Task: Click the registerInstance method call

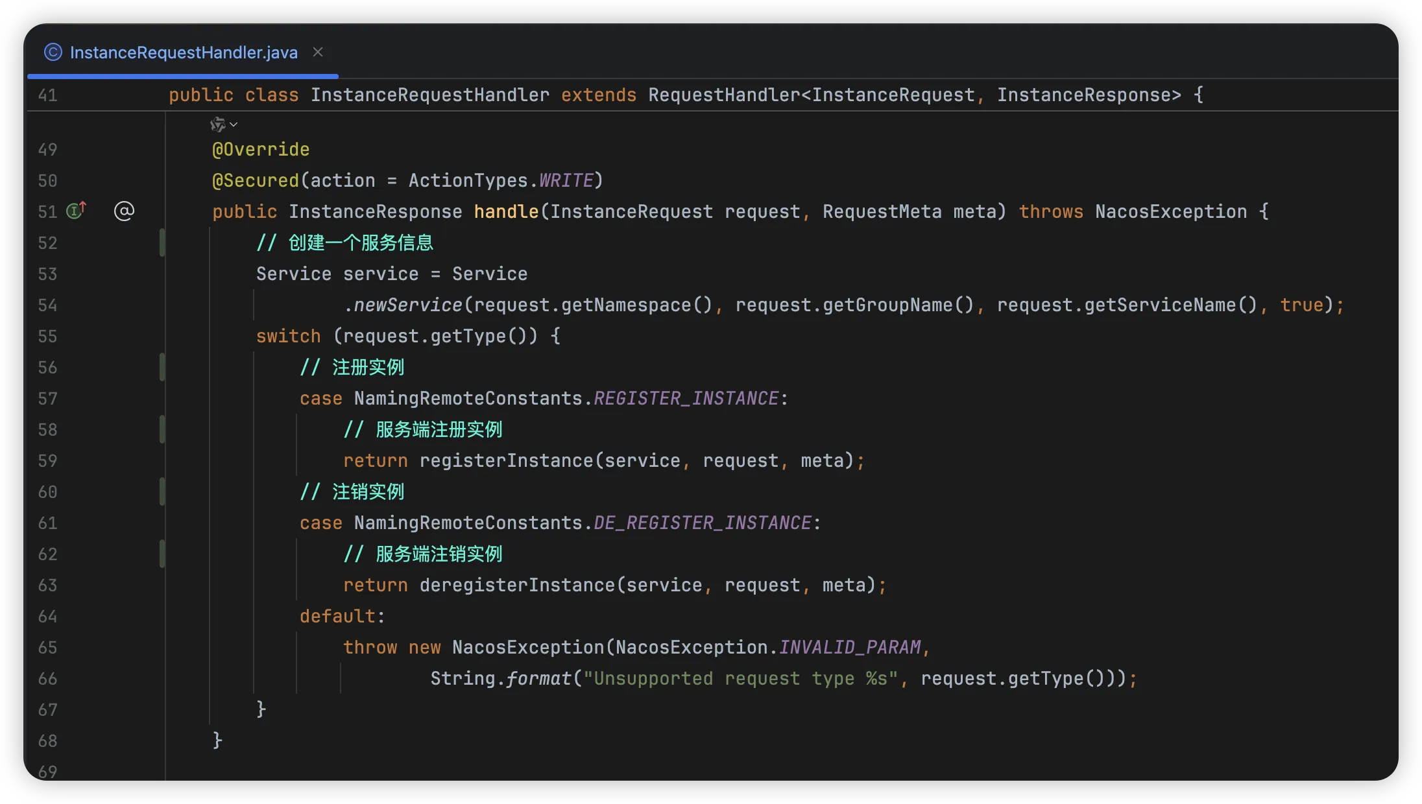Action: [x=506, y=460]
